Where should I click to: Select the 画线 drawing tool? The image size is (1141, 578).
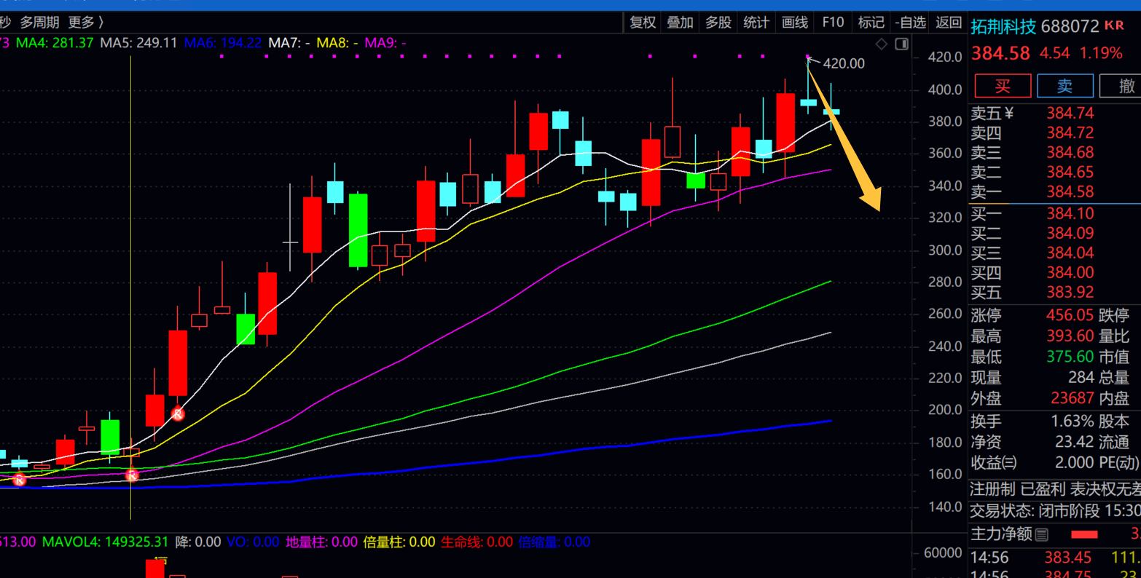click(x=795, y=23)
